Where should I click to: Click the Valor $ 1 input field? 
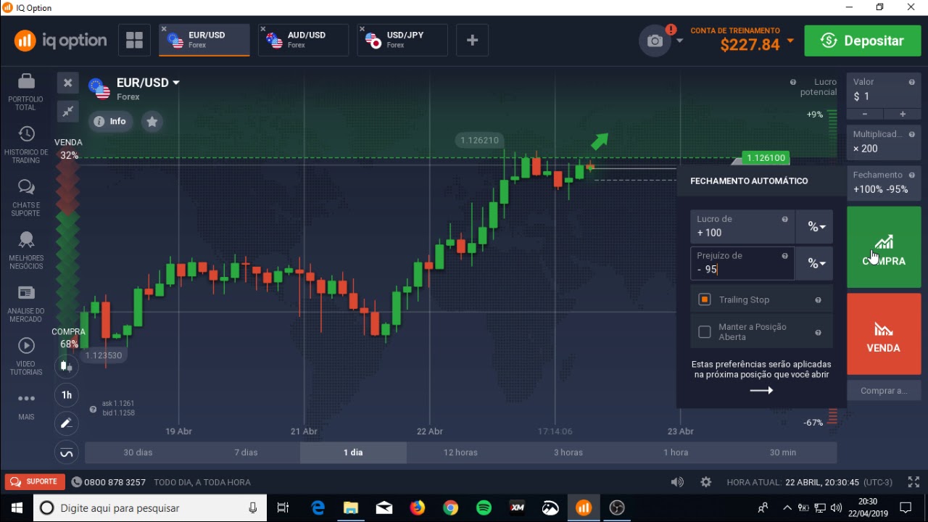884,91
